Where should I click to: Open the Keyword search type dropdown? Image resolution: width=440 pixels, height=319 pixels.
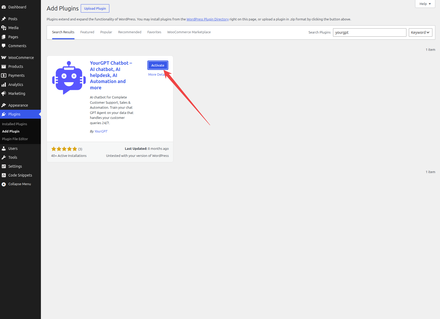point(420,32)
